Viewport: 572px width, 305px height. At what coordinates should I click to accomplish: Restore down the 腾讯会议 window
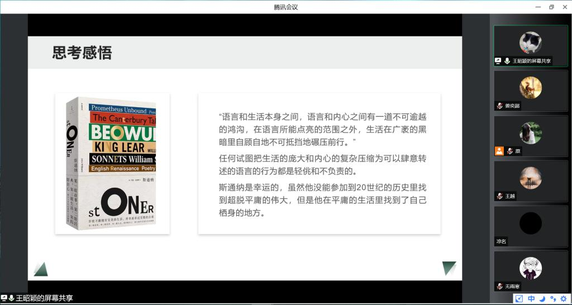tap(551, 7)
